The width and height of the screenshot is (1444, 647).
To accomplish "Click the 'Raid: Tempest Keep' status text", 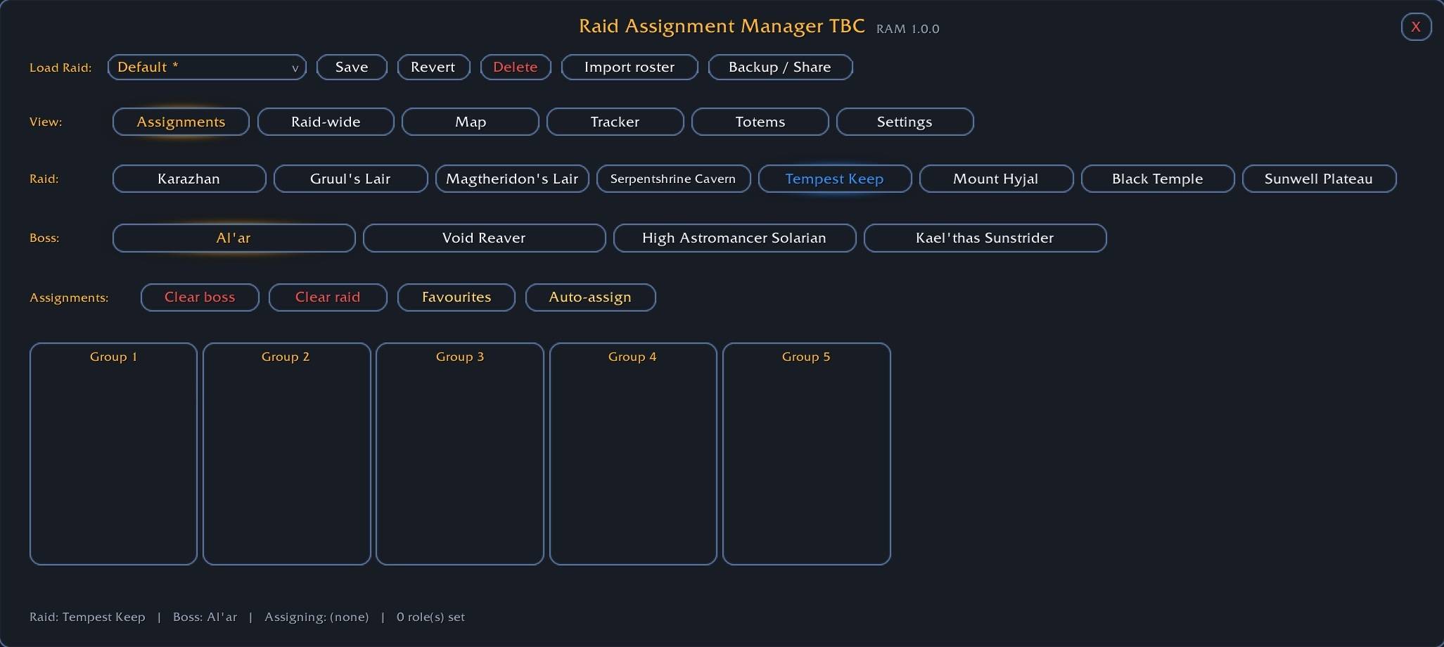I will (87, 617).
